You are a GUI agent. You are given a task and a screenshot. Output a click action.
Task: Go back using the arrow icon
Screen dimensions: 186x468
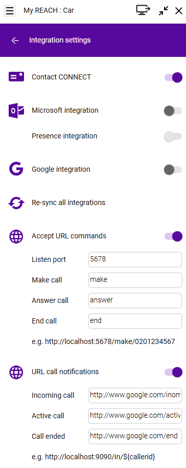click(15, 40)
